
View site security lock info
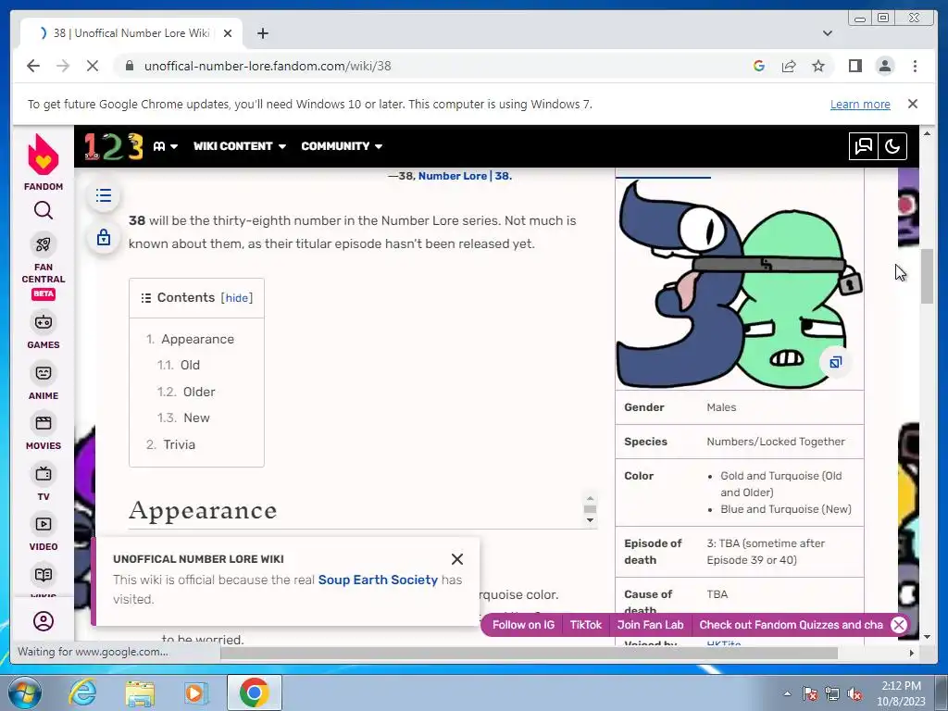pyautogui.click(x=129, y=66)
